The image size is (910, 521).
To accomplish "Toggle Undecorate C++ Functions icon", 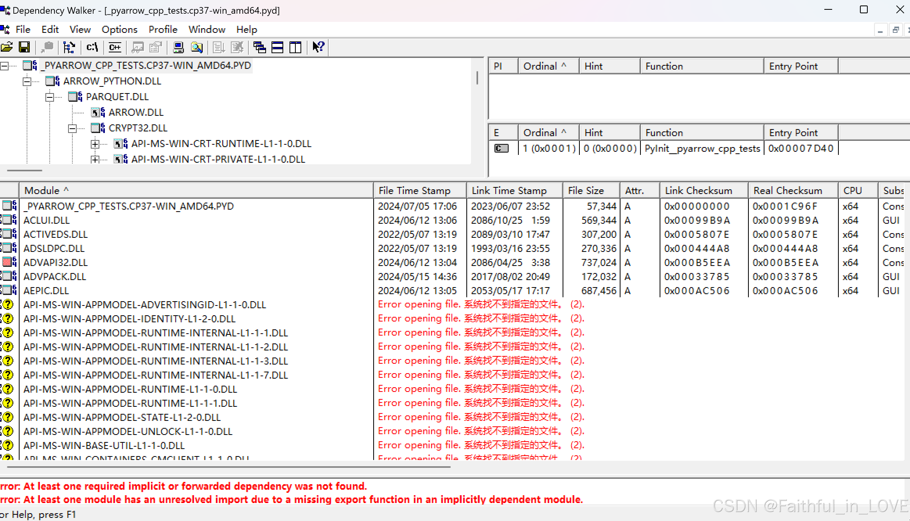I will pyautogui.click(x=115, y=47).
